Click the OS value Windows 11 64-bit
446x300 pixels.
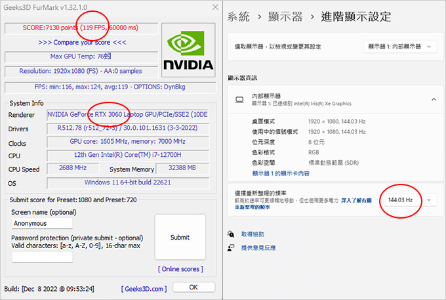[127, 182]
